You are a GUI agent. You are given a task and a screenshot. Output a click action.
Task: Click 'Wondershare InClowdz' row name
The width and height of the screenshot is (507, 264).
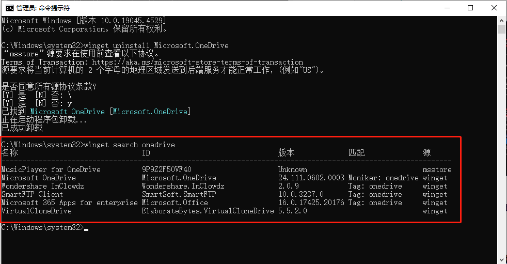pyautogui.click(x=43, y=187)
